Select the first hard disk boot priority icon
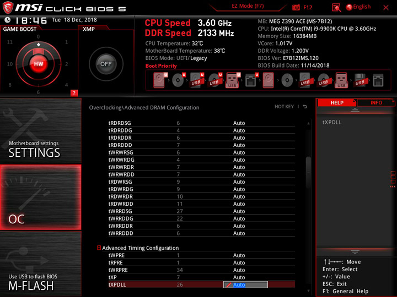This screenshot has width=397, height=297. pyautogui.click(x=159, y=80)
